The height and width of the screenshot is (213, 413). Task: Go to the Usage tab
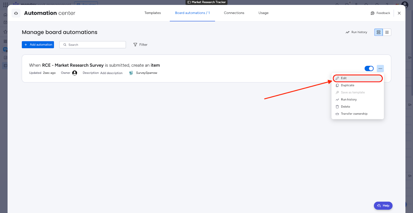click(x=263, y=13)
